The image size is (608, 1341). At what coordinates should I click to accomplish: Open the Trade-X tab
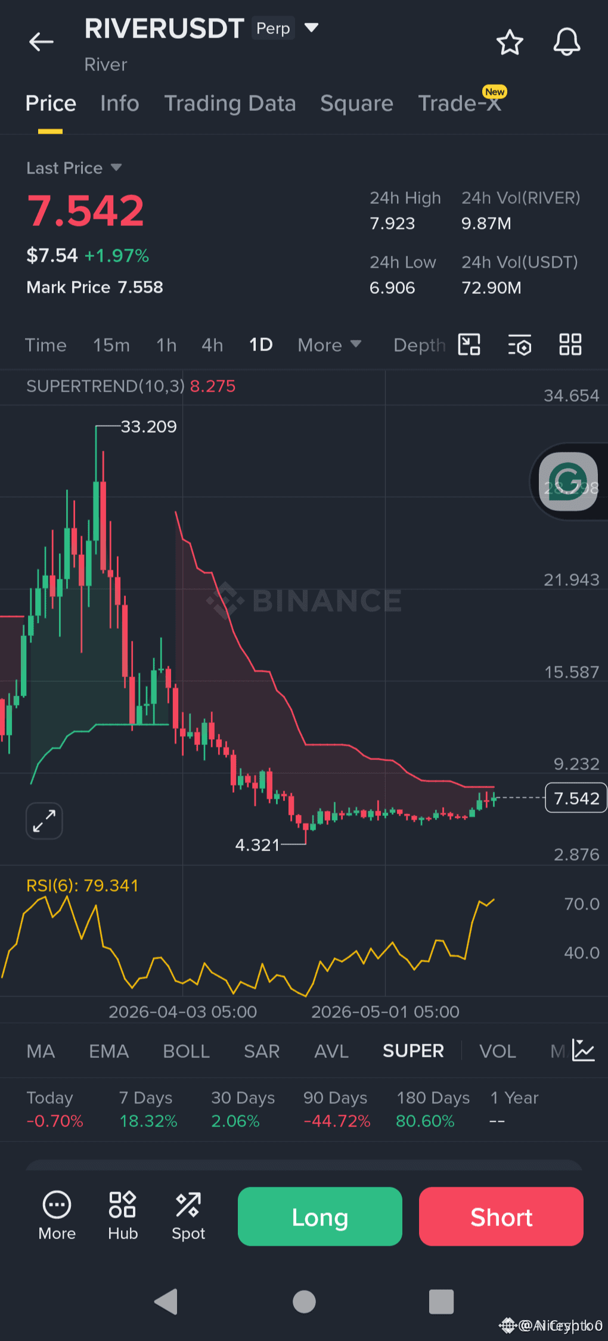coord(460,103)
